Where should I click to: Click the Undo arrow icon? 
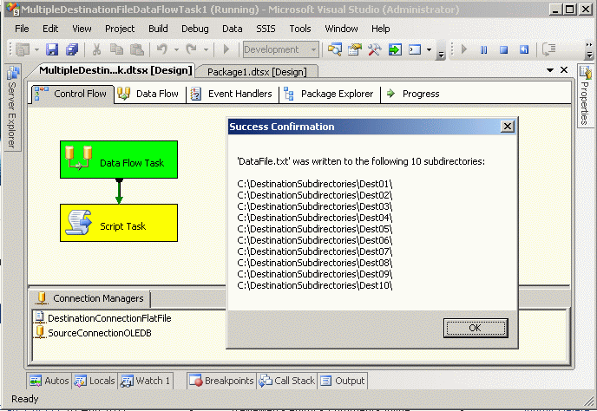tap(162, 49)
